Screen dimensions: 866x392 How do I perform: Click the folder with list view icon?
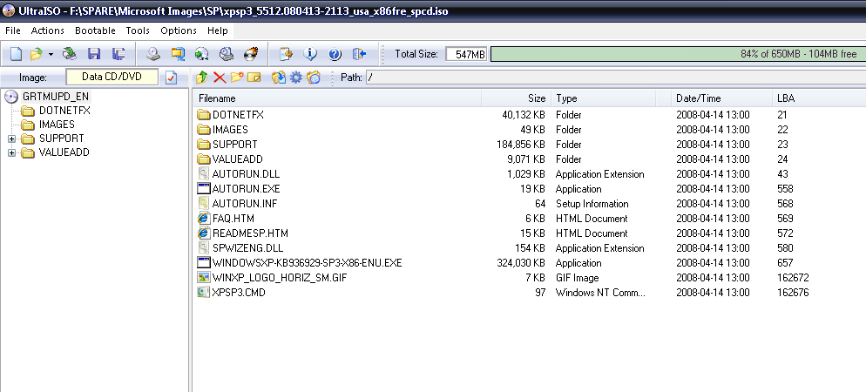(x=314, y=78)
